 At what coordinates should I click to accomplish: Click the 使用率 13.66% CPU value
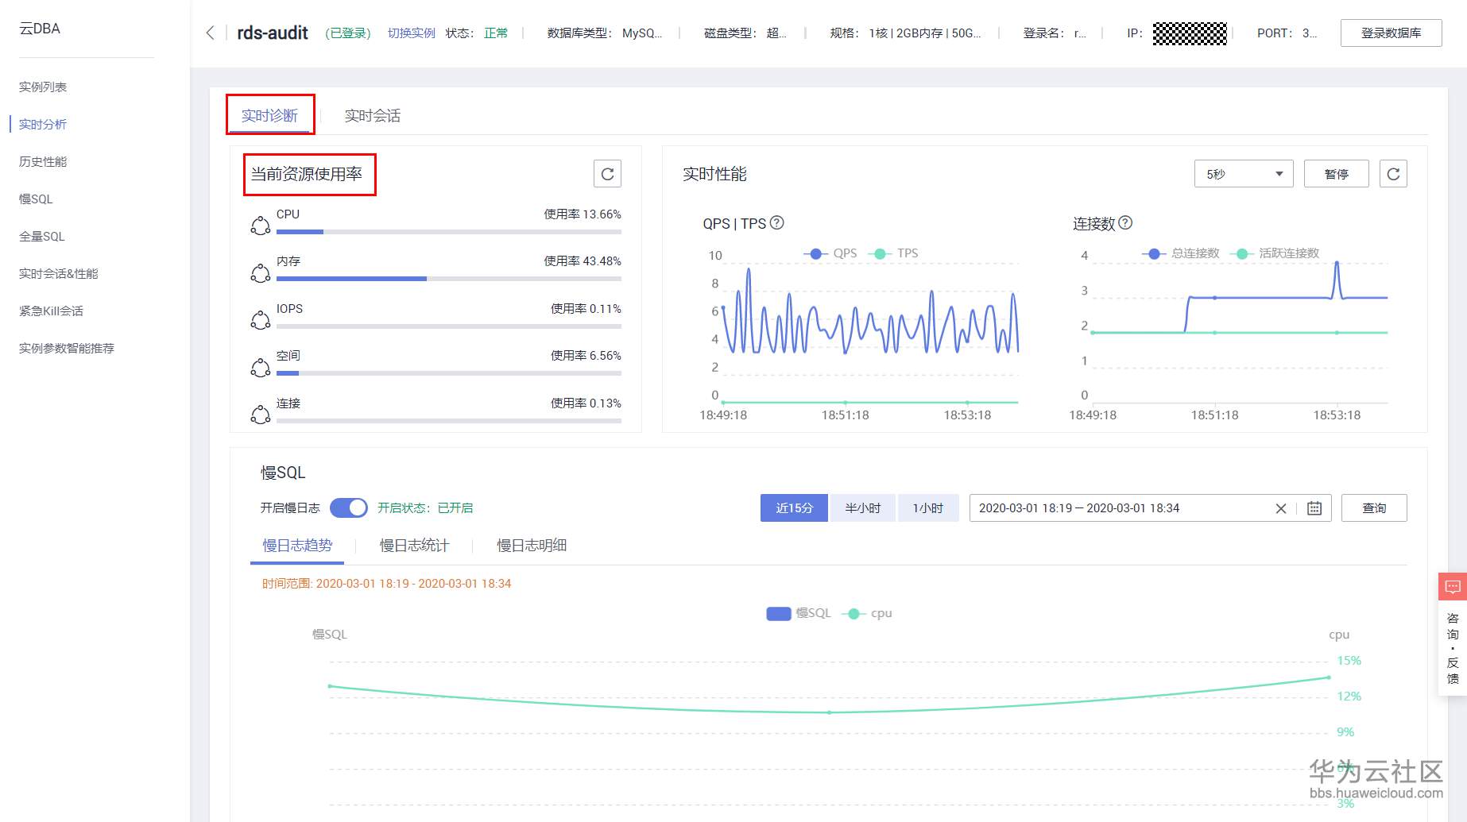(x=583, y=214)
